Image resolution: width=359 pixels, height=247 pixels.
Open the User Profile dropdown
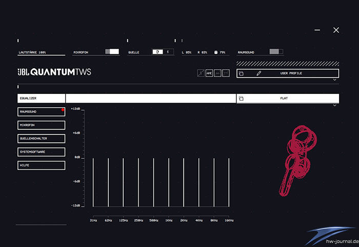[x=288, y=73]
